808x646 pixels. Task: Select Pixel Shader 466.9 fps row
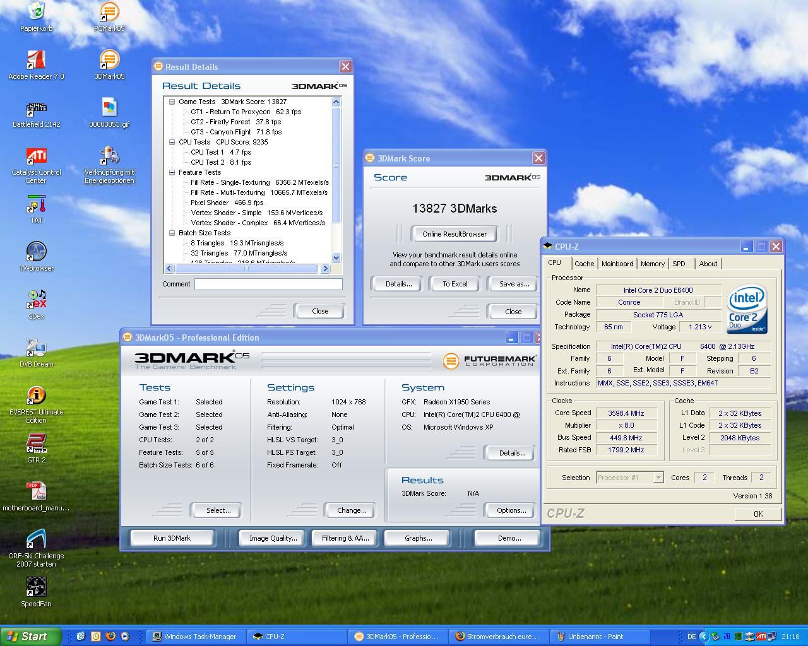[x=227, y=203]
